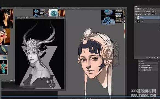Maximize the horned girl document window

(x=60, y=18)
